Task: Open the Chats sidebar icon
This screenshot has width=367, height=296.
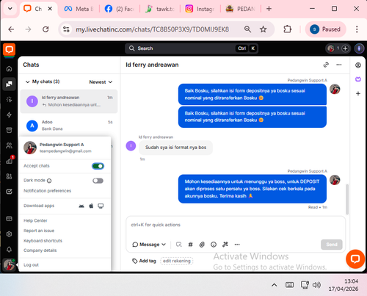Action: (x=9, y=84)
